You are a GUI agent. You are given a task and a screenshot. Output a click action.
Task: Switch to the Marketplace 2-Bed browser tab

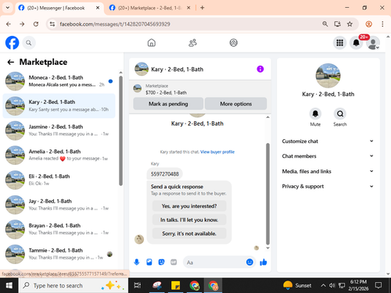click(149, 8)
